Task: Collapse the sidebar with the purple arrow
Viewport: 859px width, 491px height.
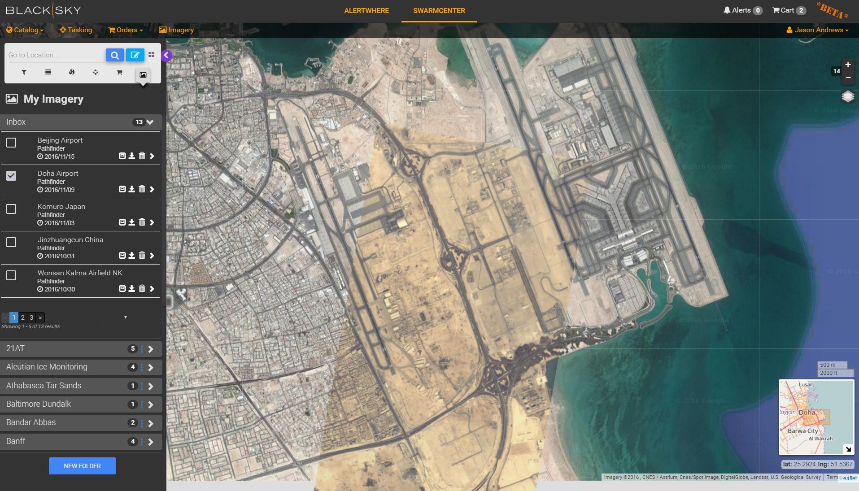Action: pyautogui.click(x=166, y=55)
